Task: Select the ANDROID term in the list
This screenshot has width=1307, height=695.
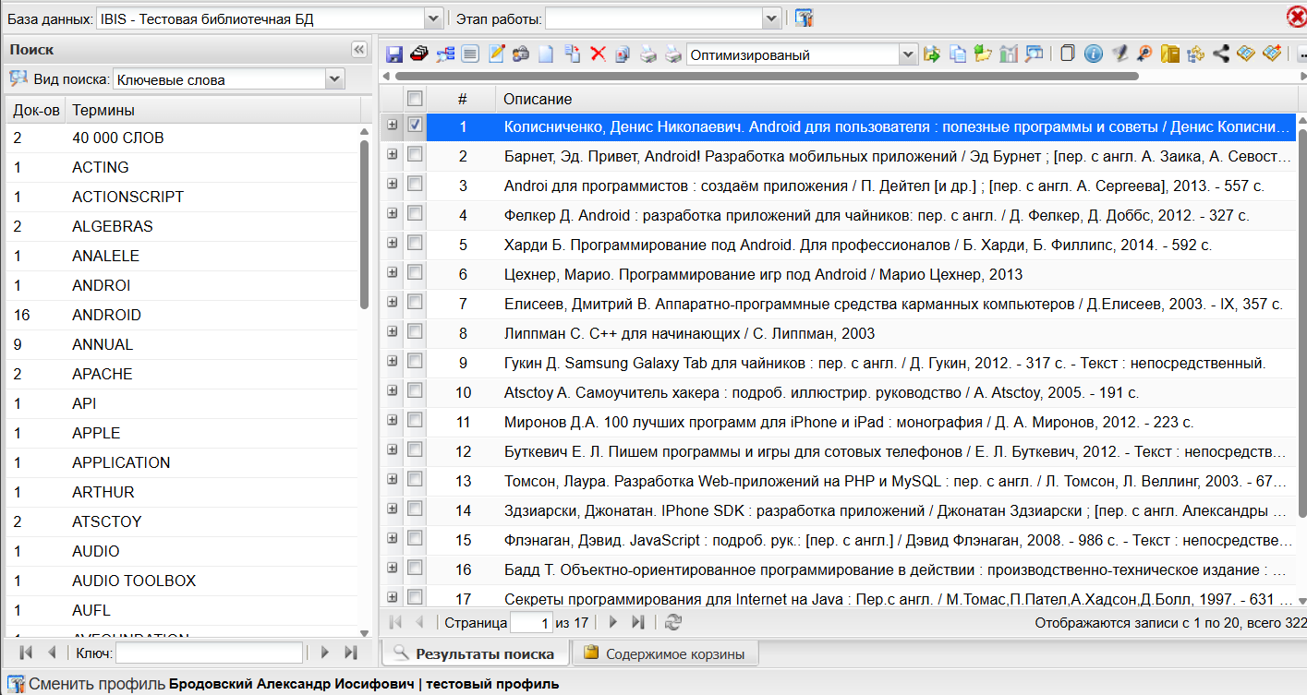Action: pos(106,315)
